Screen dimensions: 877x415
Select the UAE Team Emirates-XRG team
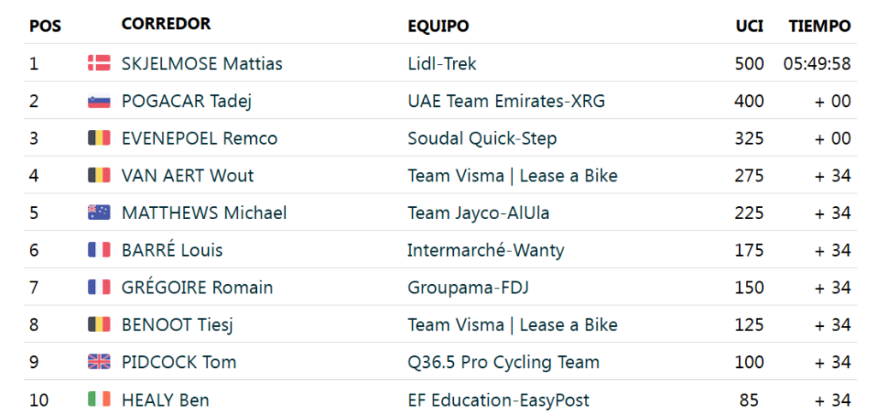coord(506,101)
